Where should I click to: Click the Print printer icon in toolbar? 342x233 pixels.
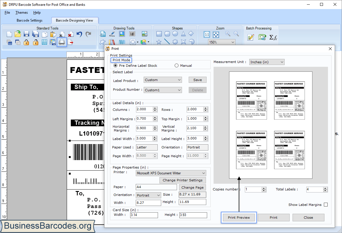click(62, 42)
